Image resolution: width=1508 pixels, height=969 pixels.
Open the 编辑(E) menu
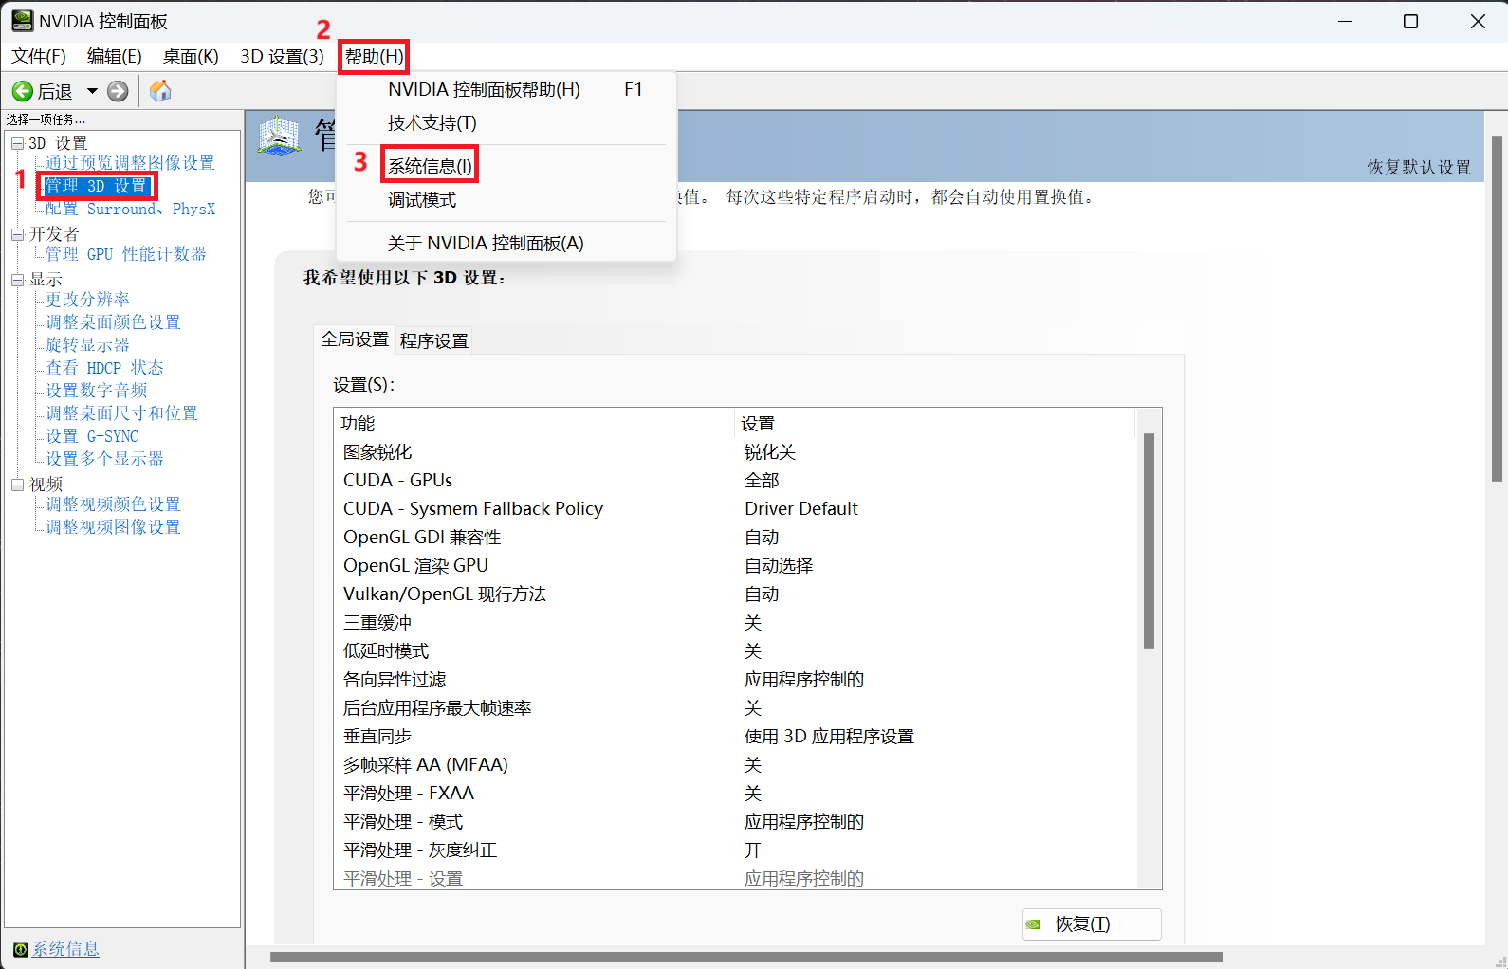(115, 57)
